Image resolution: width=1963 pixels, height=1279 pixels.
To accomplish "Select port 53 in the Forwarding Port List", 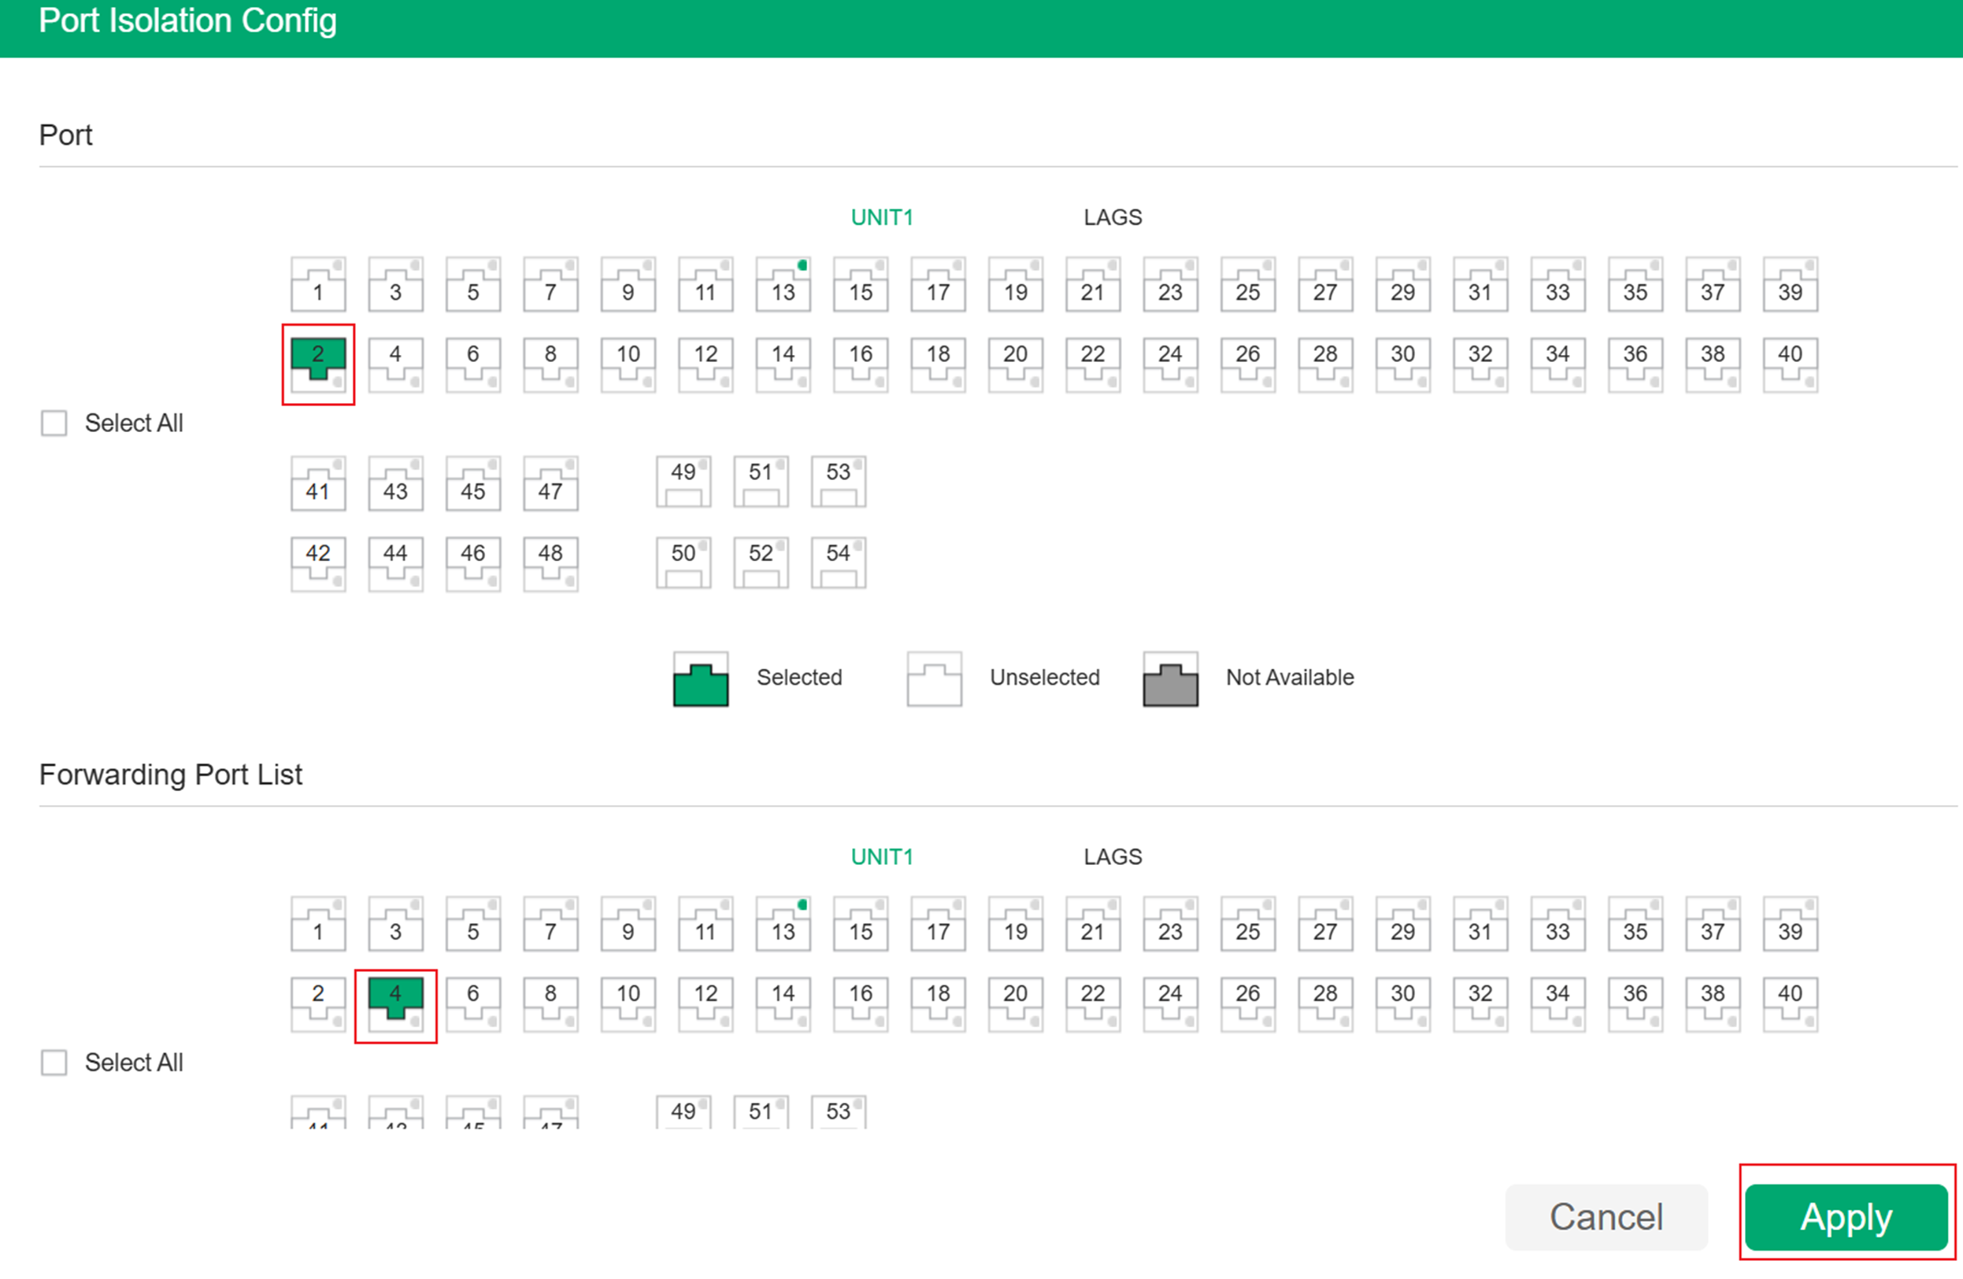I will (837, 1111).
